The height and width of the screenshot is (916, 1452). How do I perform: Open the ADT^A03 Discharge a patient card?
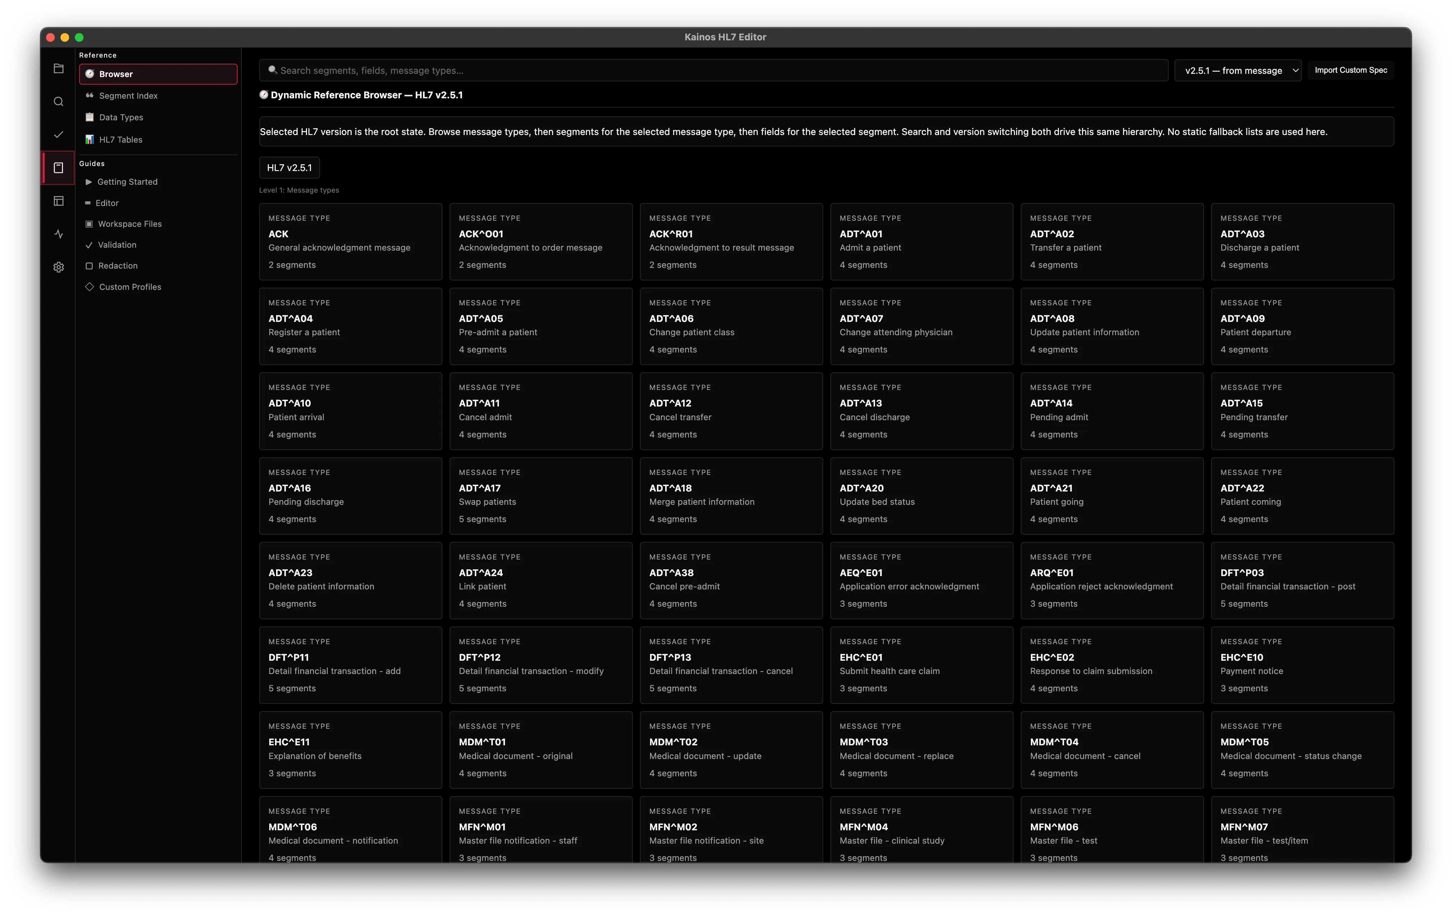pyautogui.click(x=1303, y=242)
